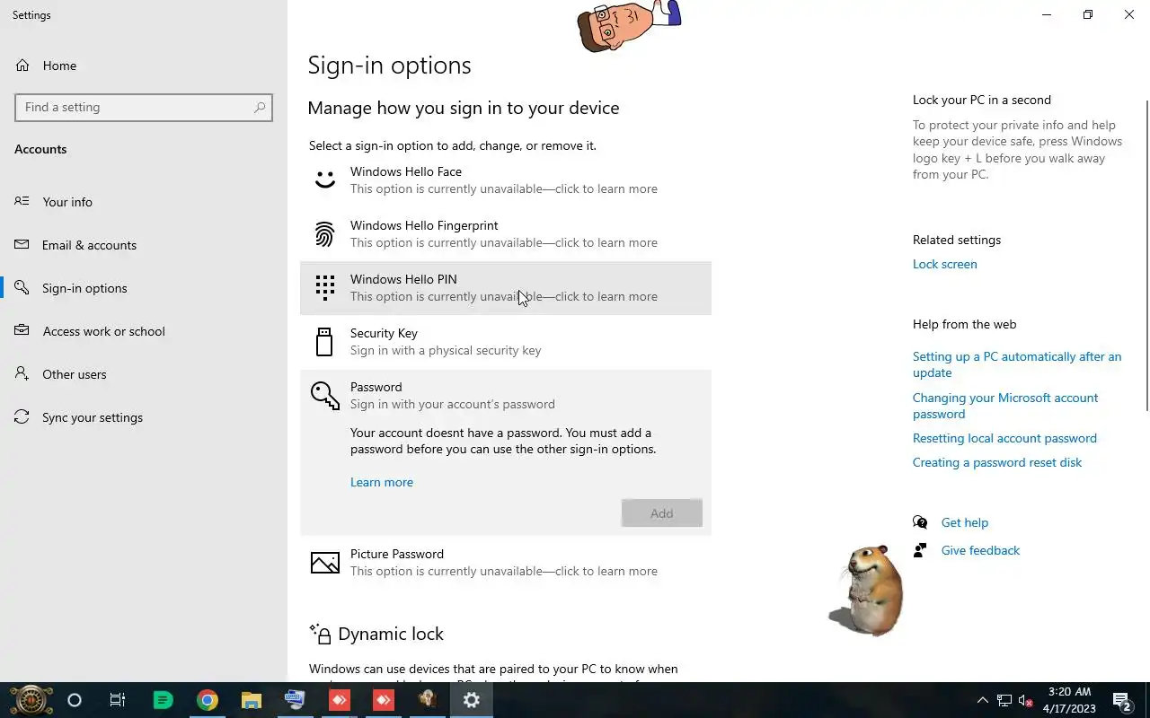Open the on-screen keyboard taskbar app
Screen dimensions: 1150x718
tap(295, 700)
